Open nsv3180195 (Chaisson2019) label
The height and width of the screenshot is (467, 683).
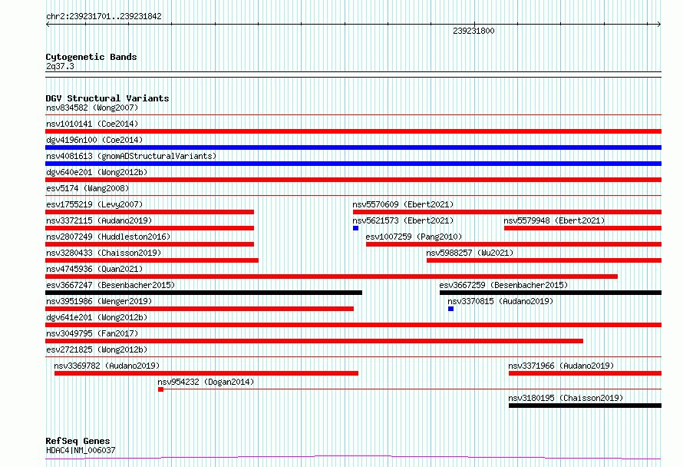click(566, 398)
